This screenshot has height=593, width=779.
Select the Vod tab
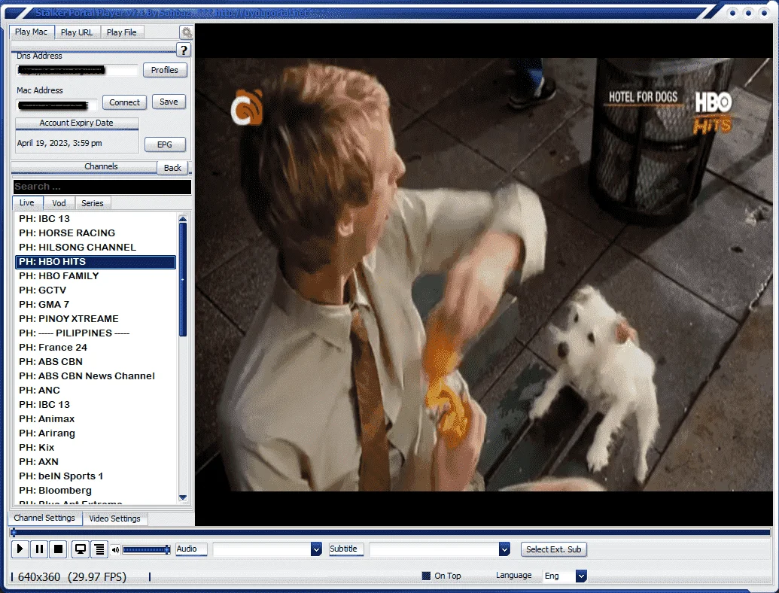[x=59, y=203]
